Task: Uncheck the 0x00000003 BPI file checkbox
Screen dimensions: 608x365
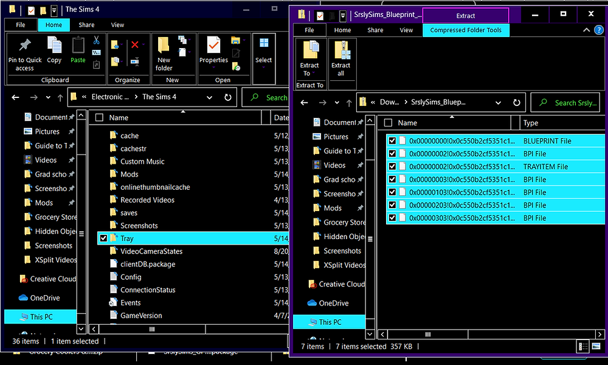Action: [x=392, y=179]
